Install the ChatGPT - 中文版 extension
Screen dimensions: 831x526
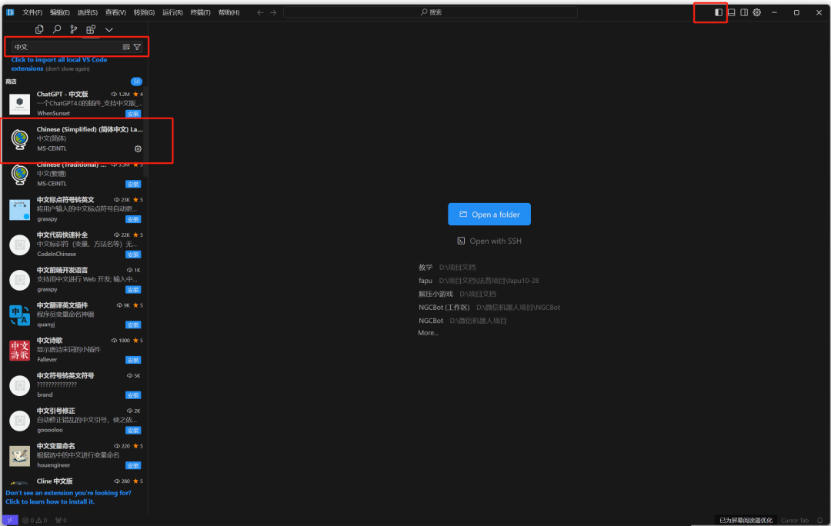(x=133, y=114)
